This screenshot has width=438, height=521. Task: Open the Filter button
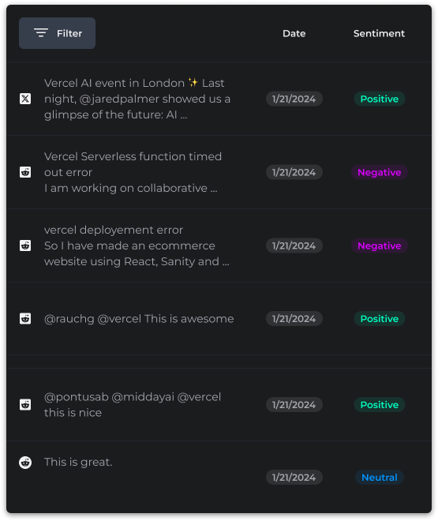[57, 33]
